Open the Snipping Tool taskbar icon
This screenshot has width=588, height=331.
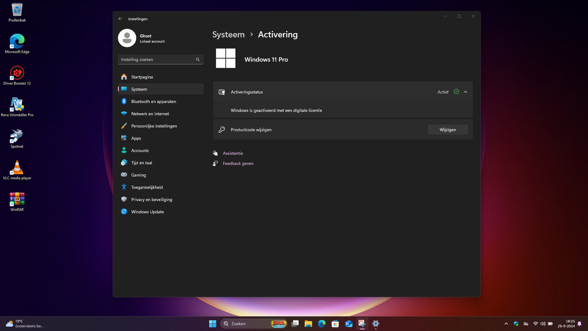point(362,324)
